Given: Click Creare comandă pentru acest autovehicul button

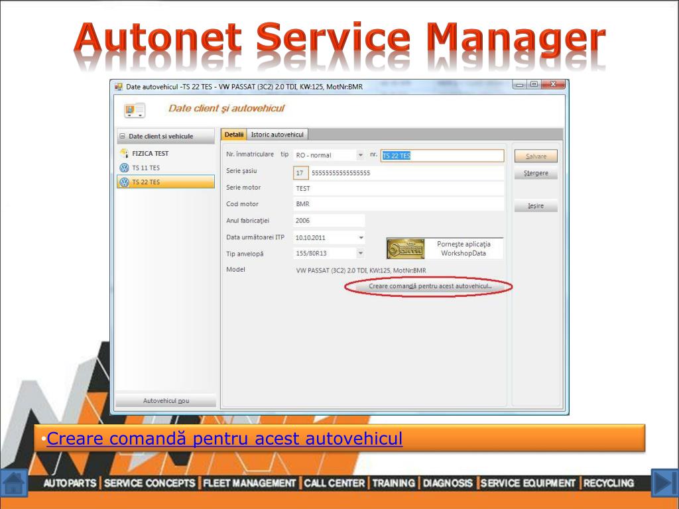Looking at the screenshot, I should 430,286.
